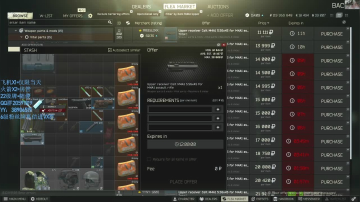The width and height of the screenshot is (360, 202).
Task: Open Handbook from bottom bar
Action: pos(284,199)
